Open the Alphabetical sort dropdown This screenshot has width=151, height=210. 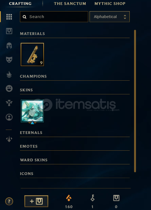click(x=109, y=17)
